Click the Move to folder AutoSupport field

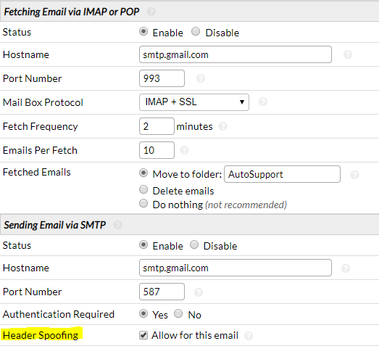point(282,174)
